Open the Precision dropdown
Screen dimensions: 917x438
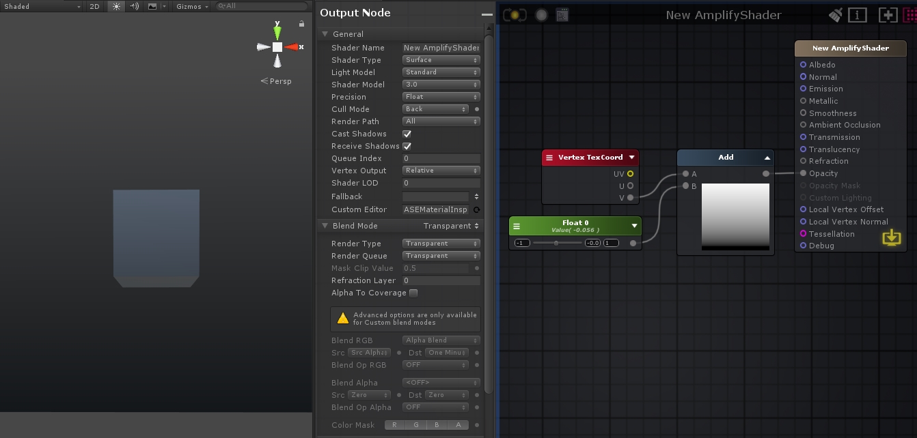pyautogui.click(x=441, y=97)
